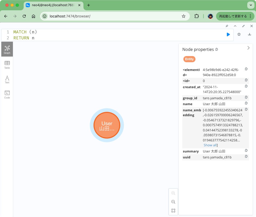
Task: Copy the name property value
Action: tap(246, 103)
